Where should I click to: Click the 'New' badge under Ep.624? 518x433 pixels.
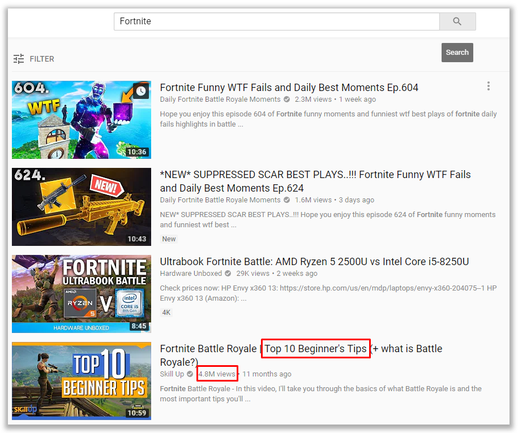coord(169,239)
